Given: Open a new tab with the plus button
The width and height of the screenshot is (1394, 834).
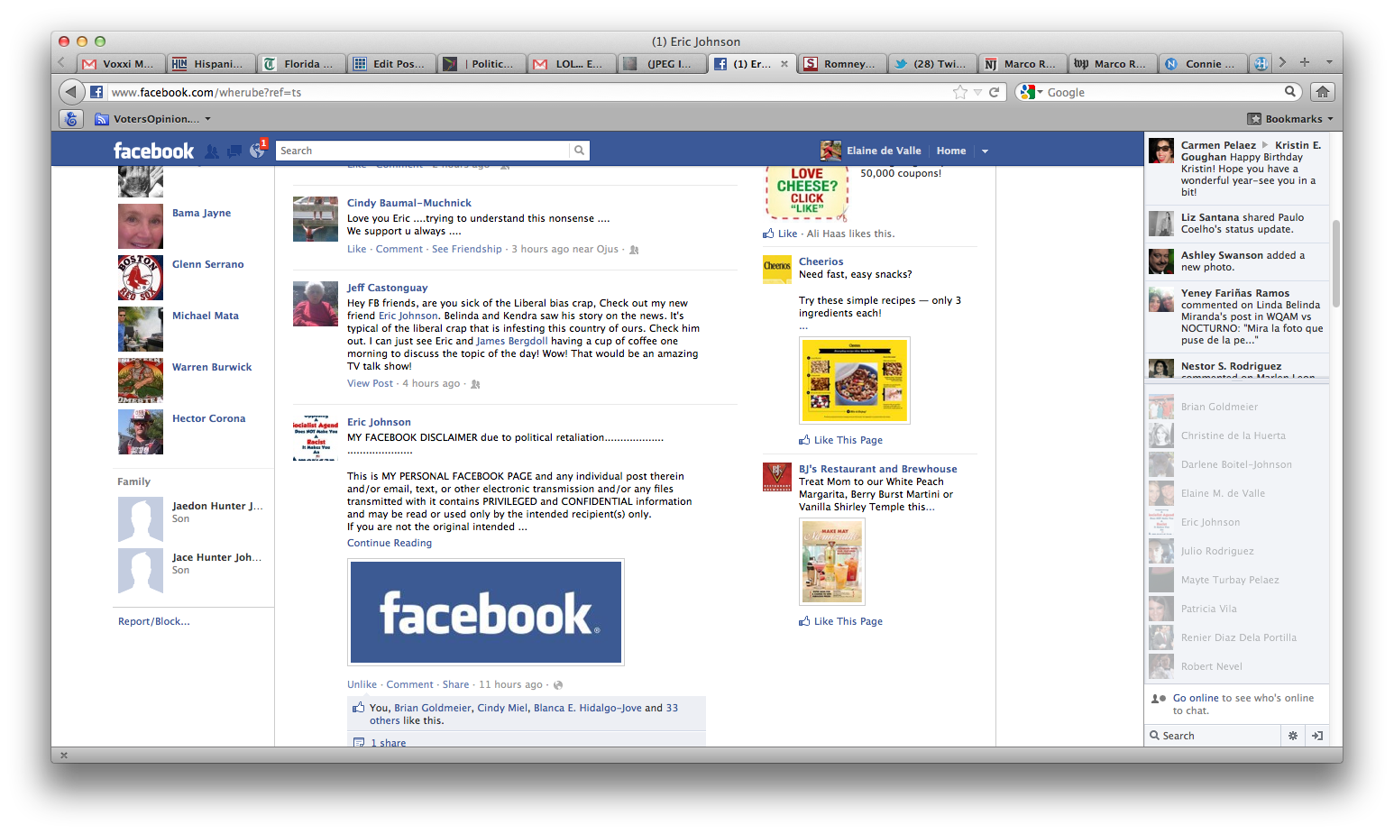Looking at the screenshot, I should [1304, 62].
